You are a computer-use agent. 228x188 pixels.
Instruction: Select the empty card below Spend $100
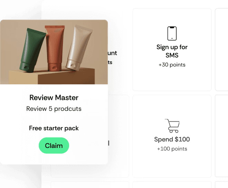[172, 185]
